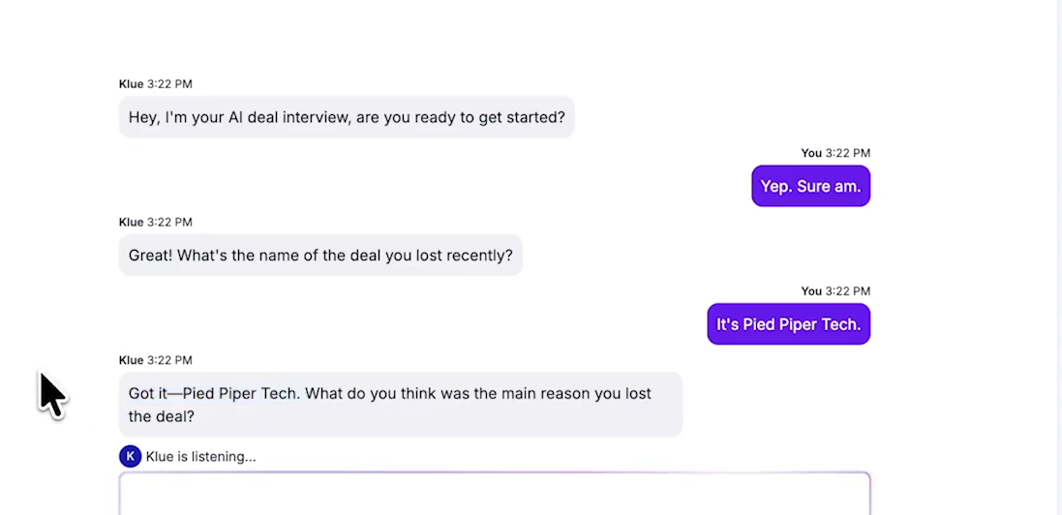Click the words 'main reason you lost'
The width and height of the screenshot is (1062, 515).
coord(576,394)
